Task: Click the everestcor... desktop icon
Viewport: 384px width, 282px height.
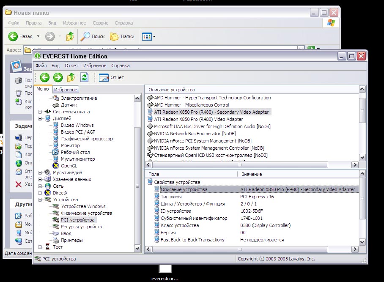Action: (165, 272)
